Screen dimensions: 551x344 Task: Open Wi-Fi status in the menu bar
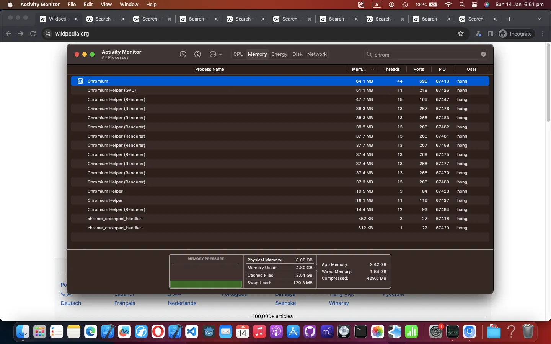[x=449, y=5]
